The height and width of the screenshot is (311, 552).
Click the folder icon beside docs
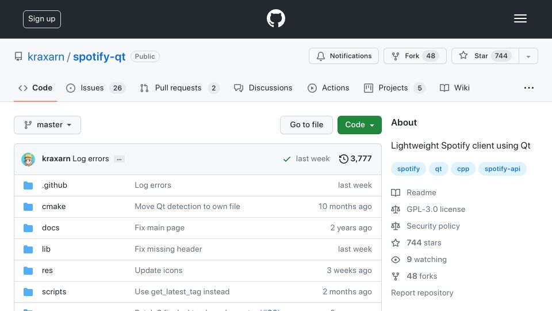(28, 228)
